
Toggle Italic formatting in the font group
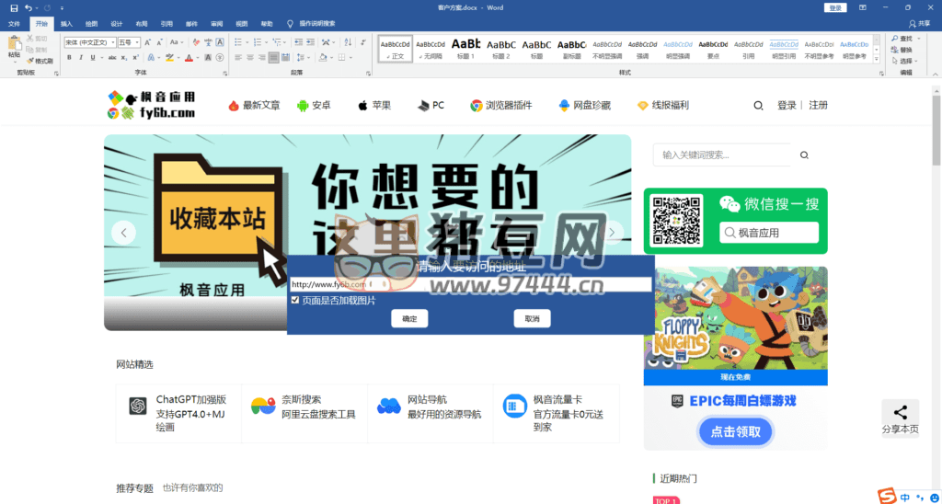point(81,57)
